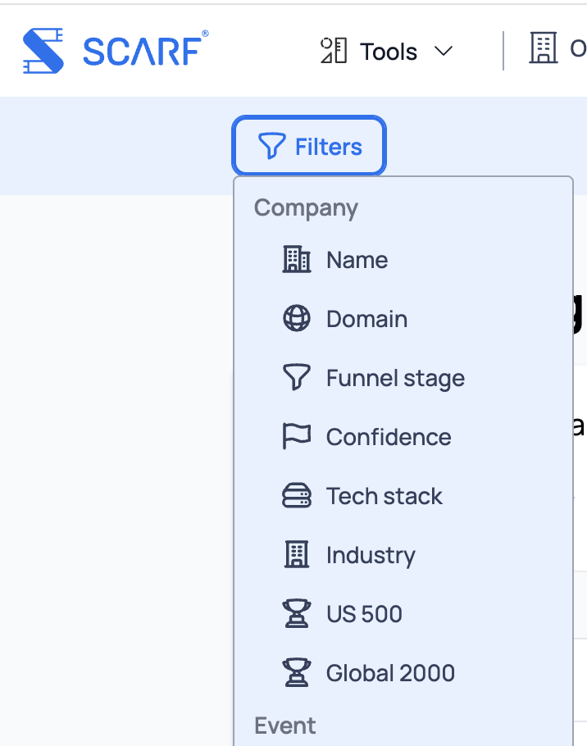Click the flag icon next to Confidence
This screenshot has height=746, width=587.
coord(296,437)
